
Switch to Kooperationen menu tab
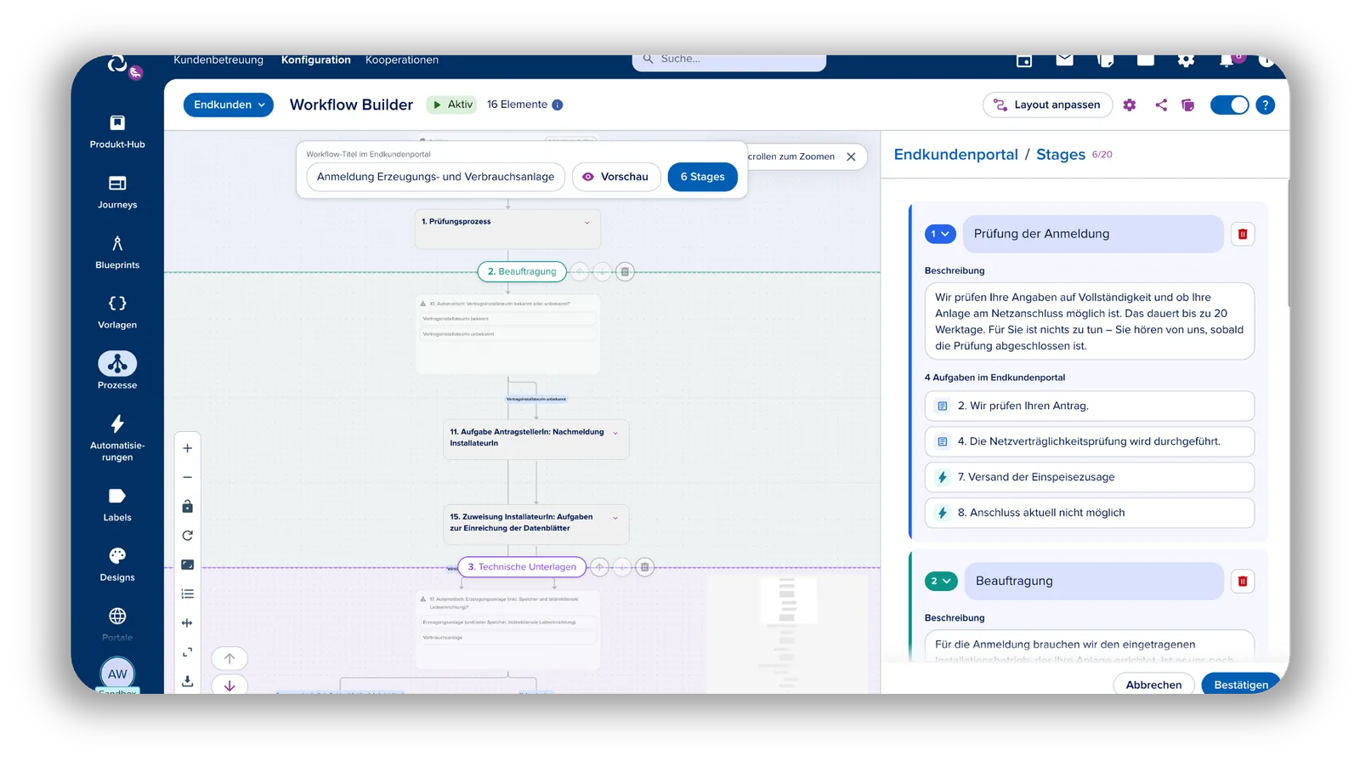click(402, 60)
